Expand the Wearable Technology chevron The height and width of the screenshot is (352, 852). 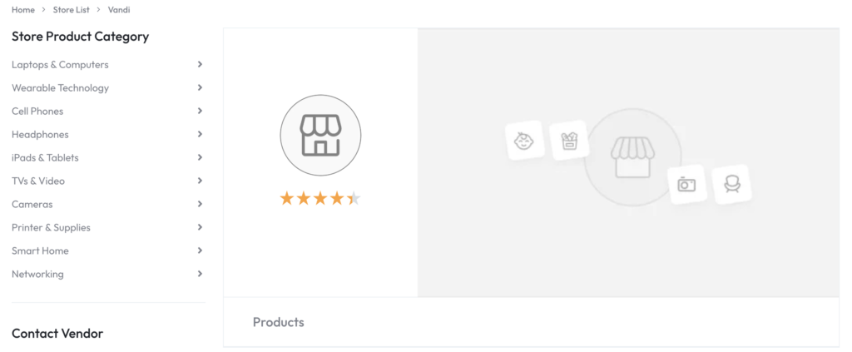pos(200,87)
